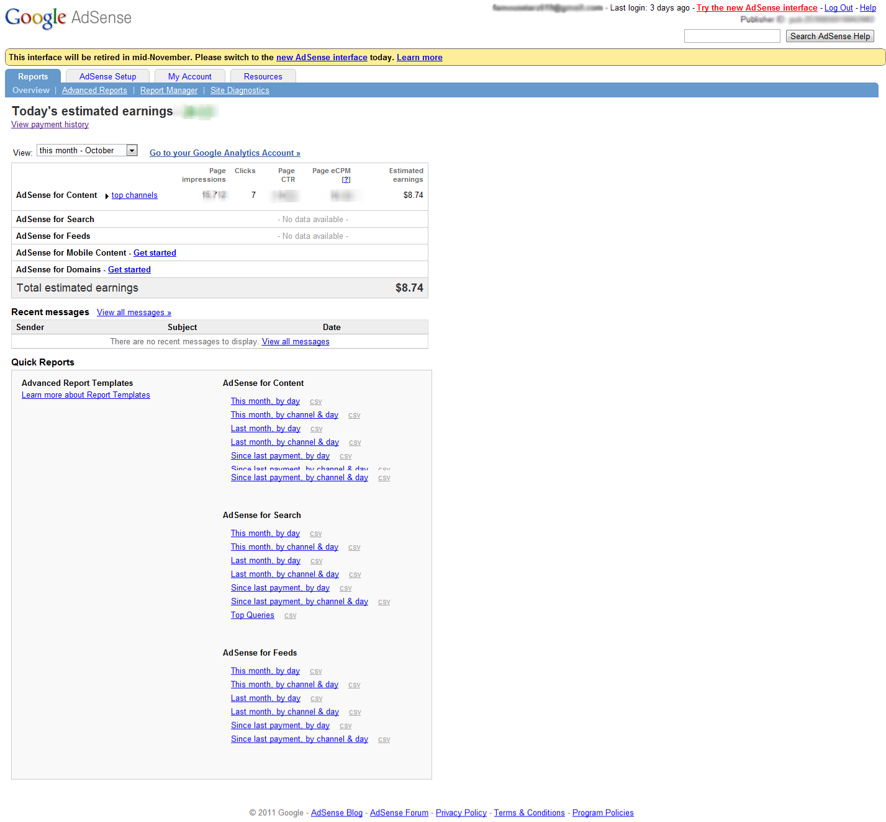Open Search report 'Last month, by channel & day'
The height and width of the screenshot is (822, 886).
(x=285, y=574)
